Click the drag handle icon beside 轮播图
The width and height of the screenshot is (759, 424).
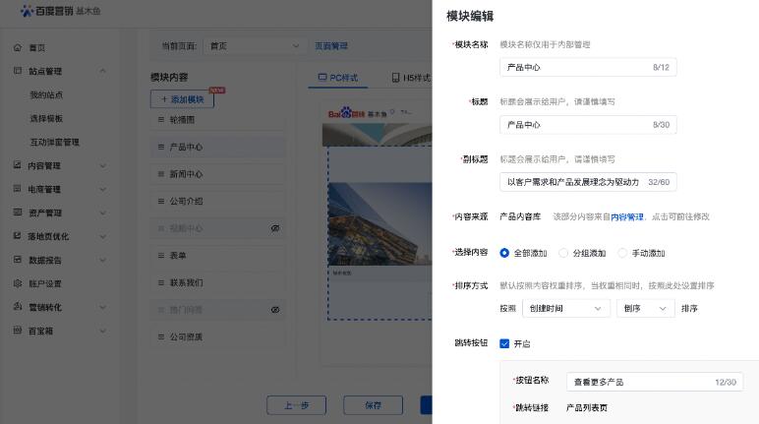tap(160, 119)
